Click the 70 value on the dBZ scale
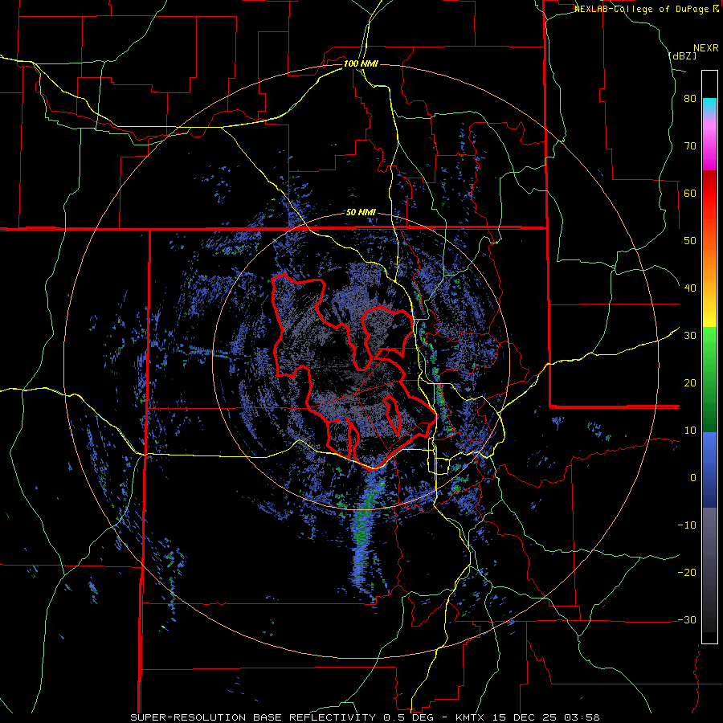Screen dimensions: 723x723 point(690,146)
